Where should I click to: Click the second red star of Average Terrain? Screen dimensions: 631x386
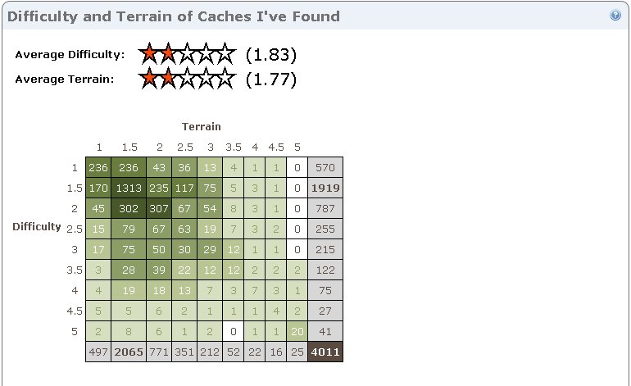coord(168,79)
